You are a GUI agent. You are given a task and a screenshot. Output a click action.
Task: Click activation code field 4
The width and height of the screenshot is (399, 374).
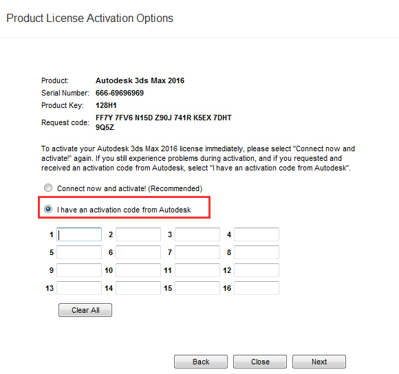tap(257, 234)
